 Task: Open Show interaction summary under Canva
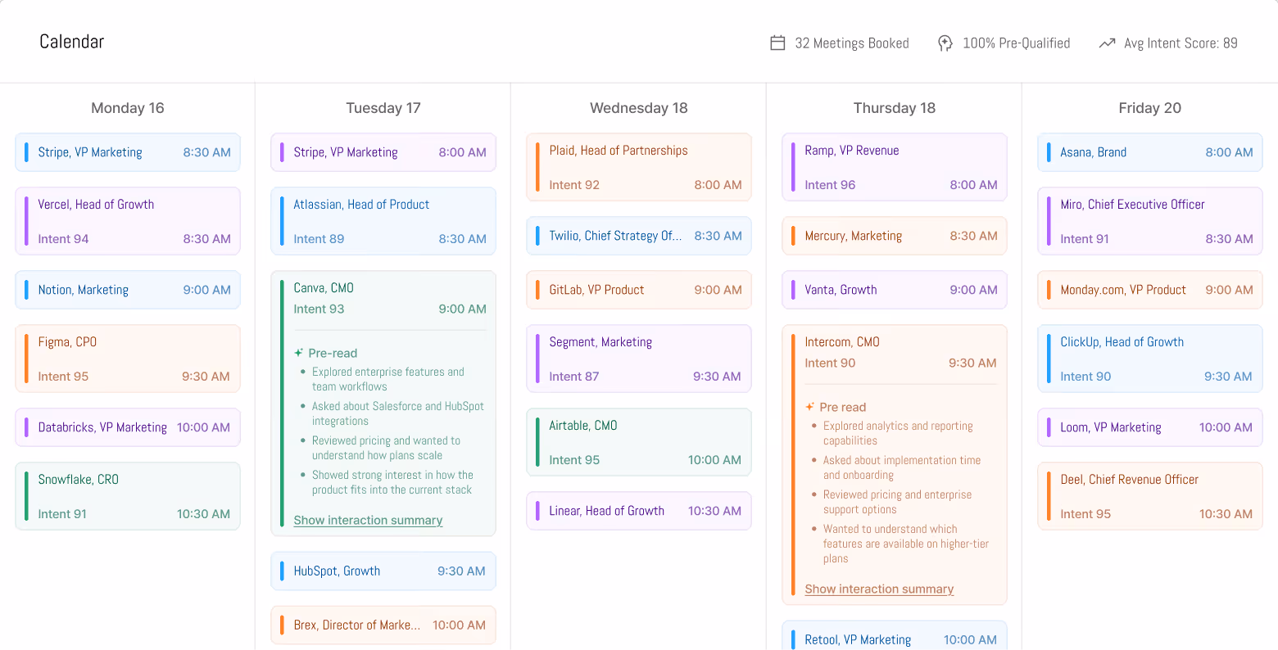[x=368, y=520]
